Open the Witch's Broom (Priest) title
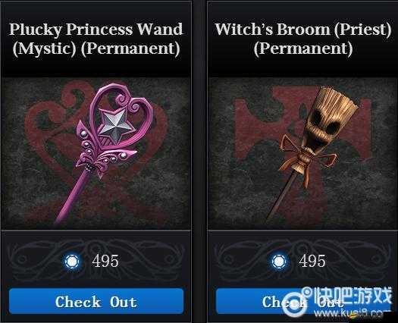This screenshot has height=323, width=398. pos(303,39)
